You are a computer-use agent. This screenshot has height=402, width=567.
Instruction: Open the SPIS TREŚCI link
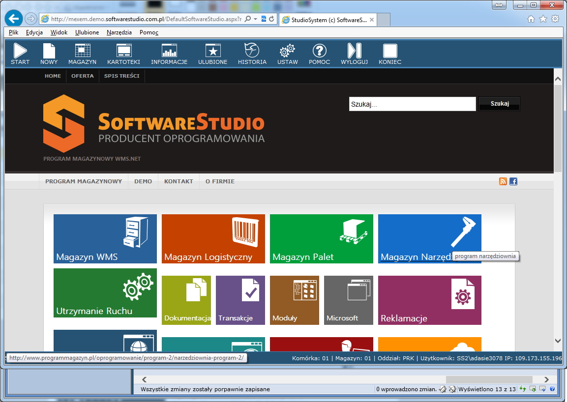[x=122, y=76]
